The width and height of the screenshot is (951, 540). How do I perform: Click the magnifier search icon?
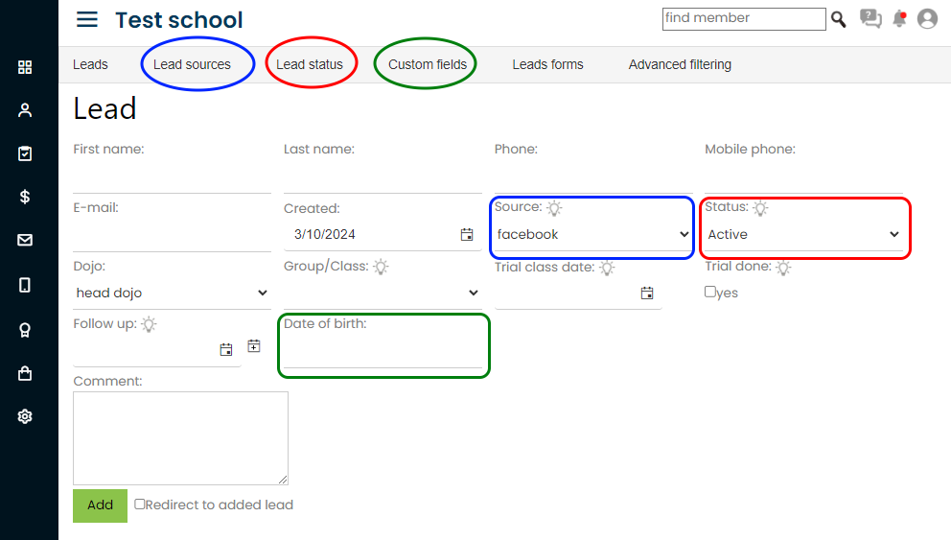[838, 19]
